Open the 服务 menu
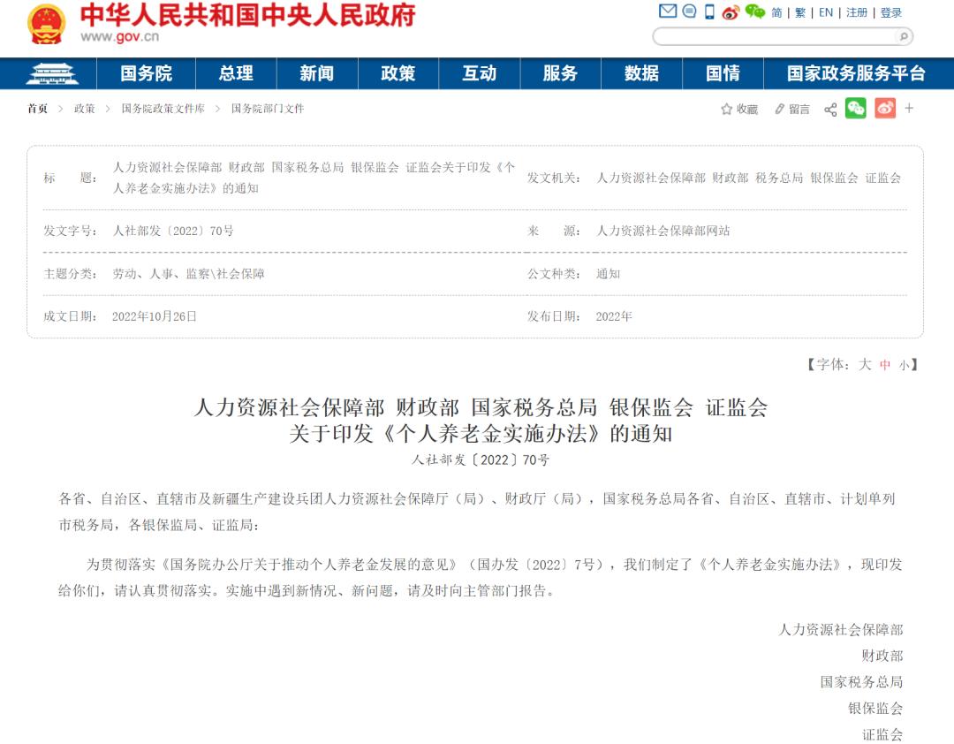Viewport: 954px width, 744px height. pyautogui.click(x=560, y=73)
